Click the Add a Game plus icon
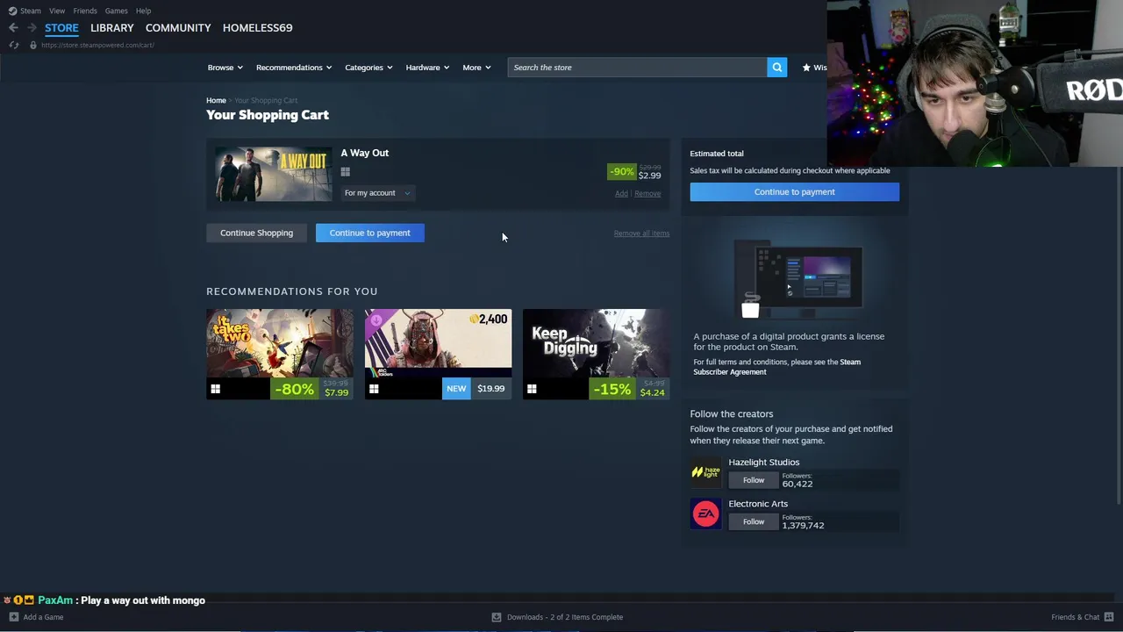This screenshot has height=632, width=1123. click(13, 617)
